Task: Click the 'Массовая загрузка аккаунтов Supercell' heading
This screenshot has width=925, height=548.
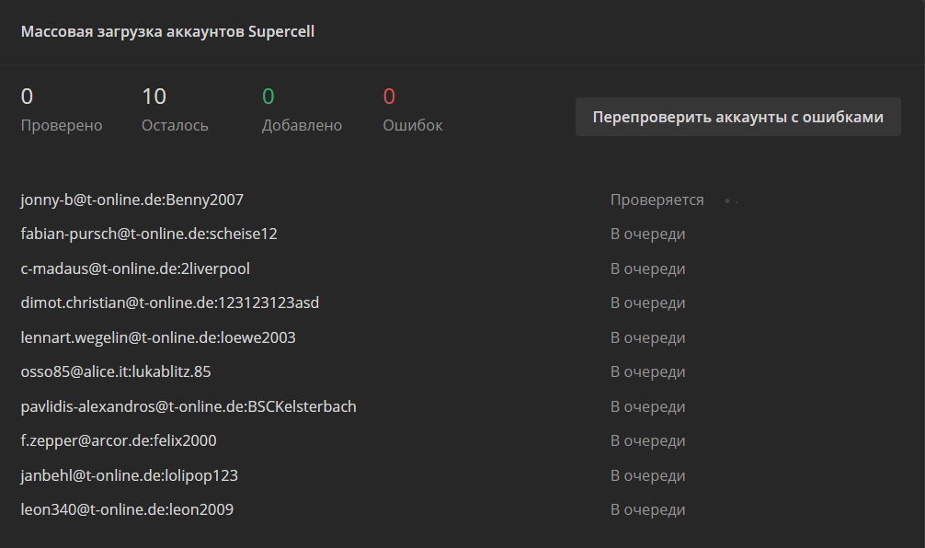Action: click(x=167, y=31)
